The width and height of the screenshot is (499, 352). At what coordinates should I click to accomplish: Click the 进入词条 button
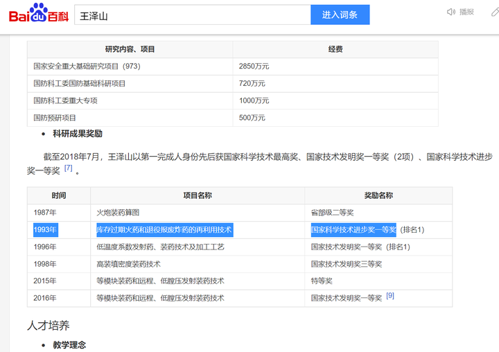340,15
